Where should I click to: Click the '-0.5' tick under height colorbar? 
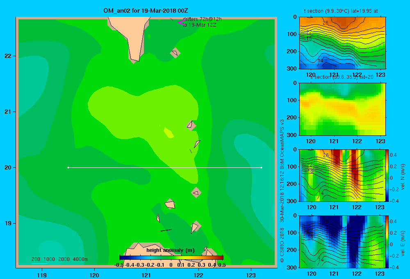(x=119, y=265)
